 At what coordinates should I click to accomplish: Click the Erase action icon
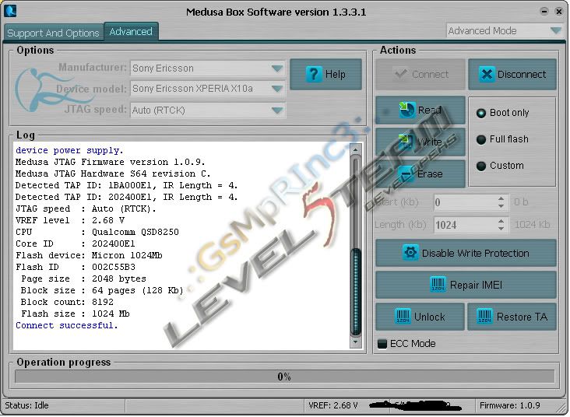click(406, 173)
